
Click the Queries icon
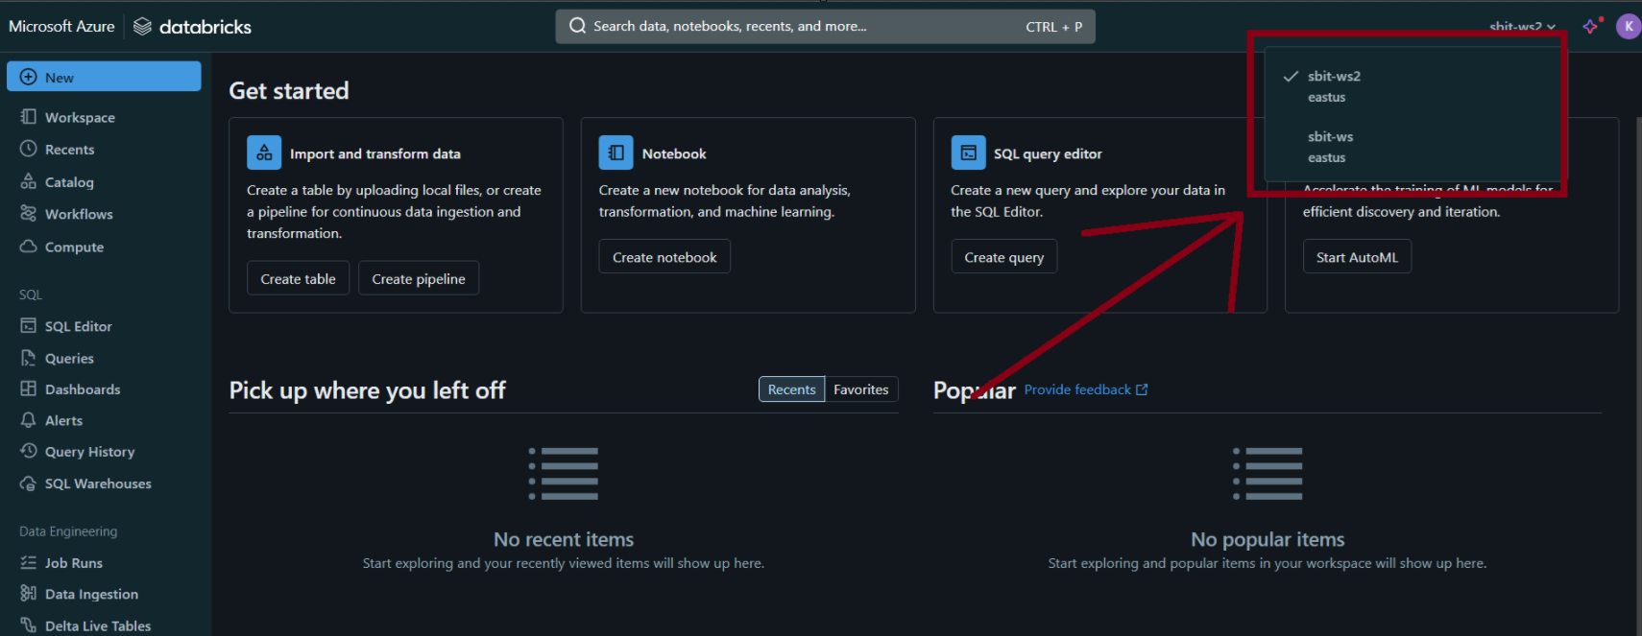point(29,358)
